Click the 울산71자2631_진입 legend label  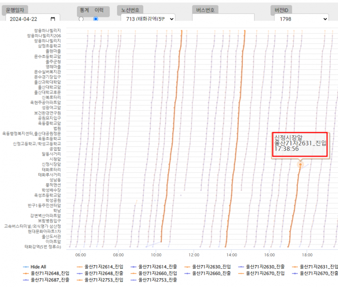pos(318,267)
